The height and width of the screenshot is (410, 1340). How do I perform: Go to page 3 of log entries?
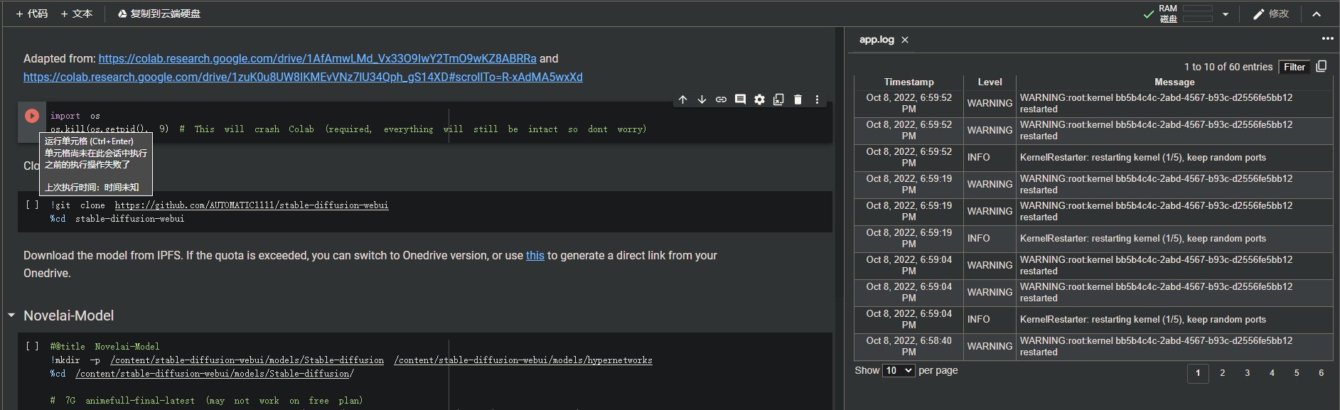(1247, 373)
